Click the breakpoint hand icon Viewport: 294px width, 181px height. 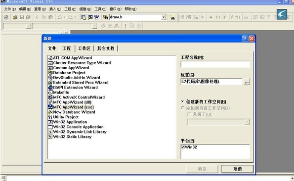(x=139, y=26)
